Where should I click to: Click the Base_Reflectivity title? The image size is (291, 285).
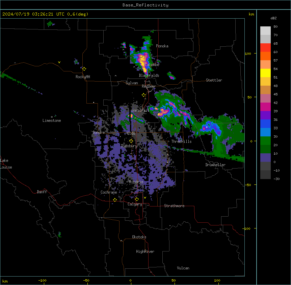145,5
